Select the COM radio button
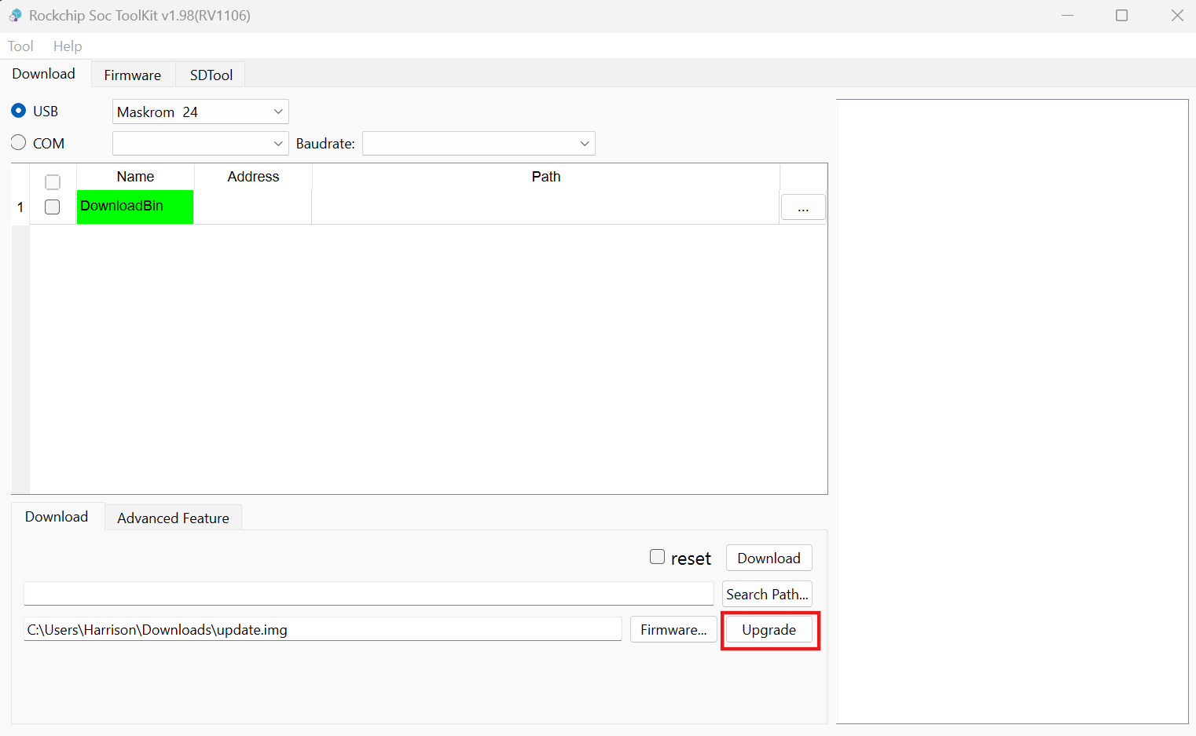 pyautogui.click(x=19, y=143)
